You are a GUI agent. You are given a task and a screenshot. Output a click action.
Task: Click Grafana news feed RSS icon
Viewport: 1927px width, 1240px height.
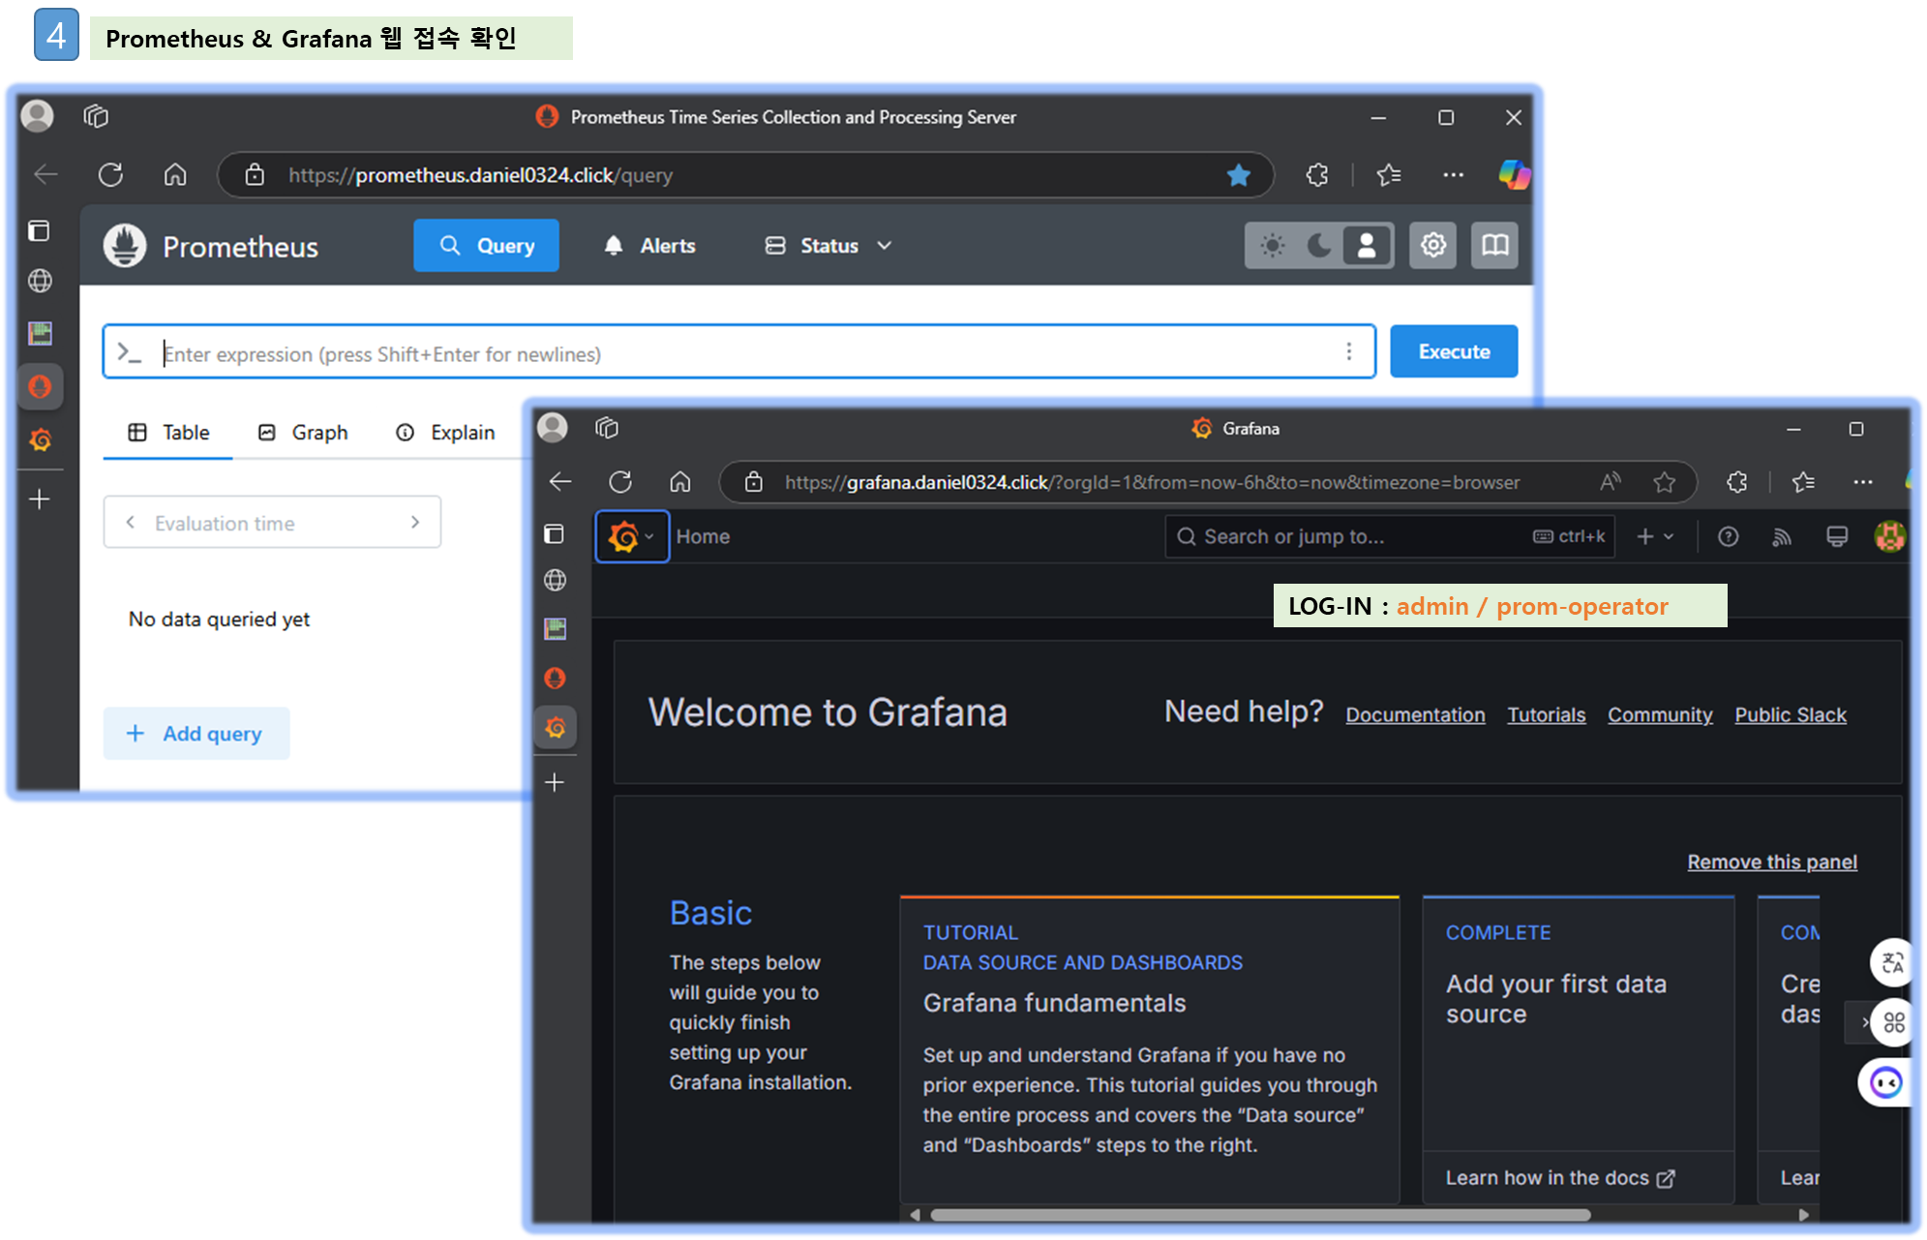[1781, 536]
